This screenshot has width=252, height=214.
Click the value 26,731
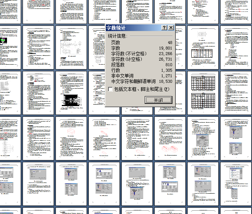pyautogui.click(x=165, y=59)
